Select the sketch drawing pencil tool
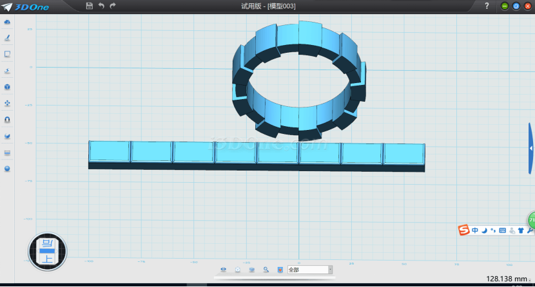Screen dimensions: 535x287 pyautogui.click(x=7, y=38)
